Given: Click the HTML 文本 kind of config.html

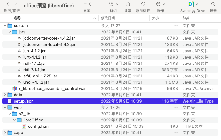Looking at the screenshot, I should [193, 126].
